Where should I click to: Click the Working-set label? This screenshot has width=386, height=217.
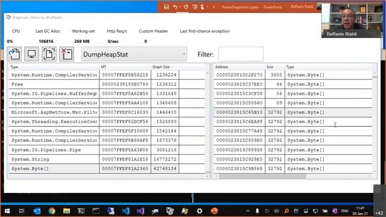[83, 31]
